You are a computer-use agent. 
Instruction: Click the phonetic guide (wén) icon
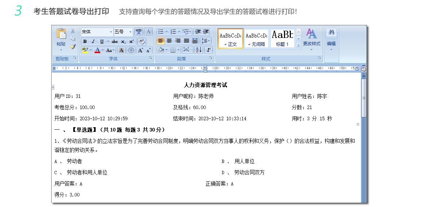point(139,32)
